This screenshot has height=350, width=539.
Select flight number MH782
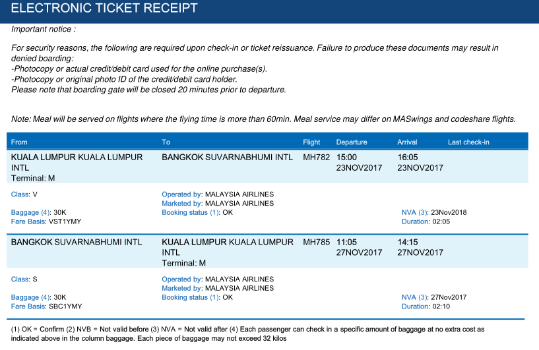[316, 158]
